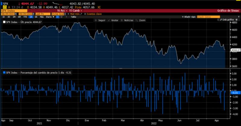
Task: Open chart settings gear icon
Action: (x=236, y=20)
